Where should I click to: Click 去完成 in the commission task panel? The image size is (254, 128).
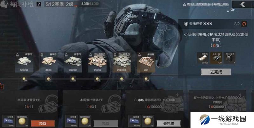tap(216, 72)
